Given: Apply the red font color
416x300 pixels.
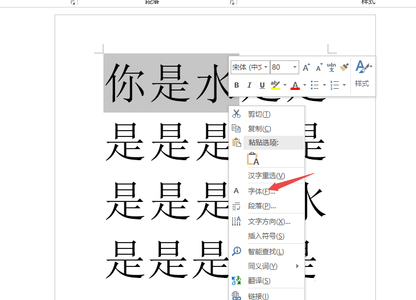Looking at the screenshot, I should 295,85.
